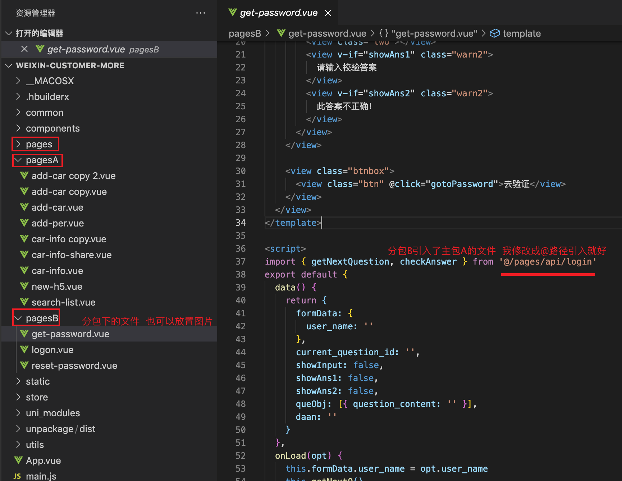The width and height of the screenshot is (622, 481).
Task: Collapse the 打开的编辑器 section
Action: (9, 33)
